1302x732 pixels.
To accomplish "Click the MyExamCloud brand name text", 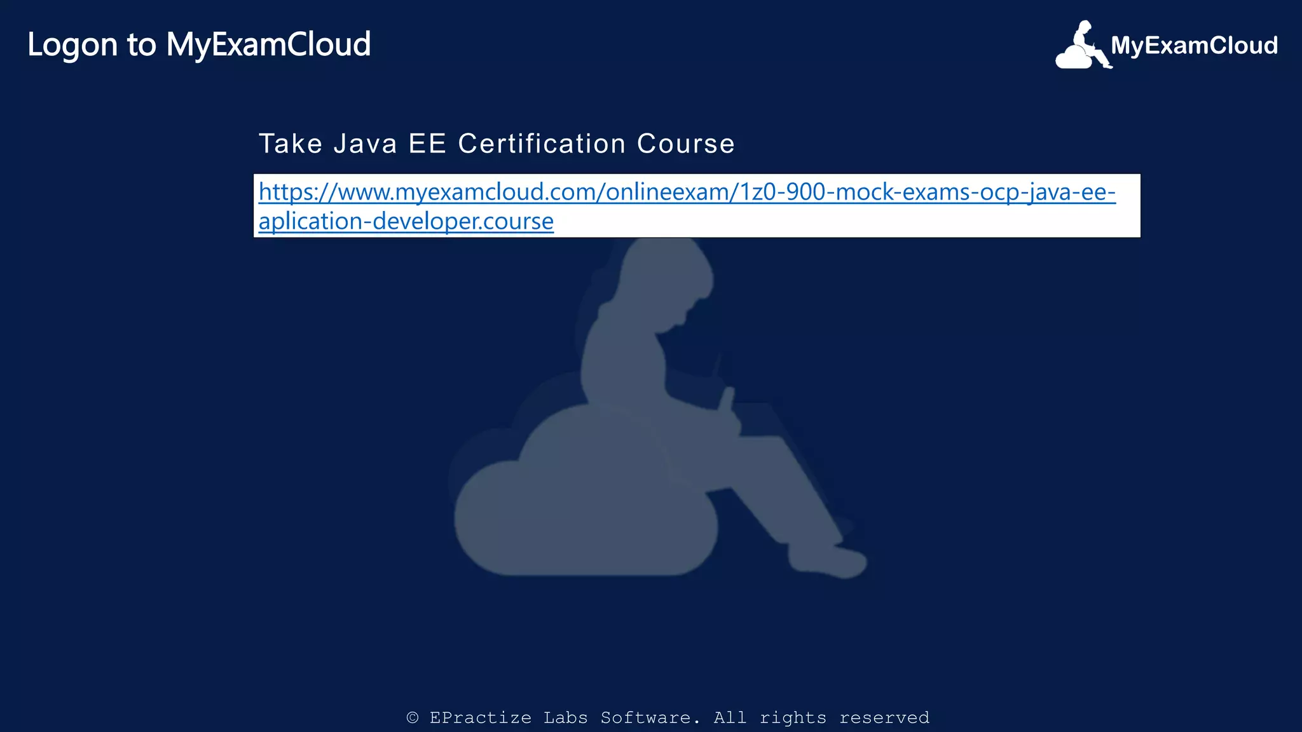I will pyautogui.click(x=1194, y=46).
